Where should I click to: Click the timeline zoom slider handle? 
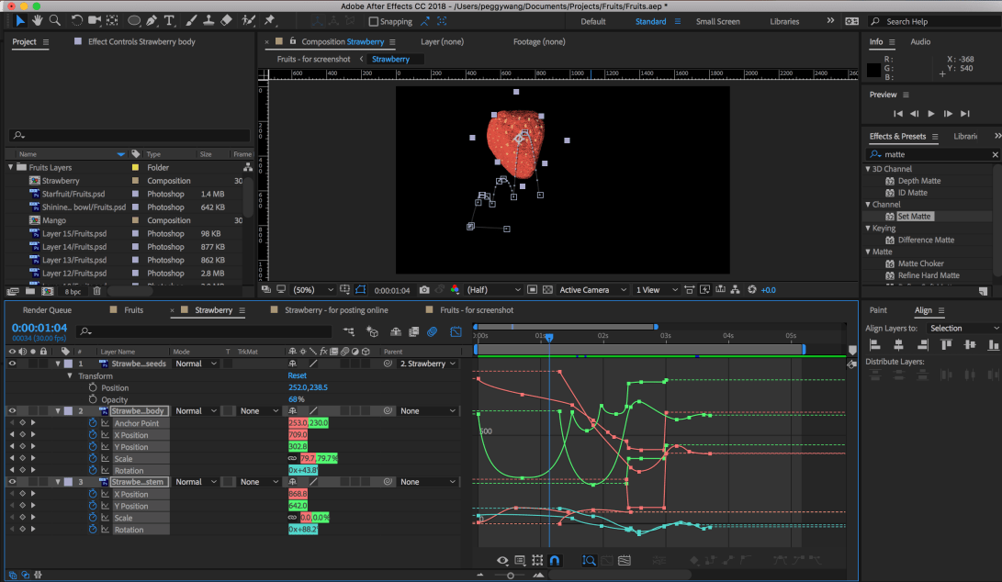point(511,576)
